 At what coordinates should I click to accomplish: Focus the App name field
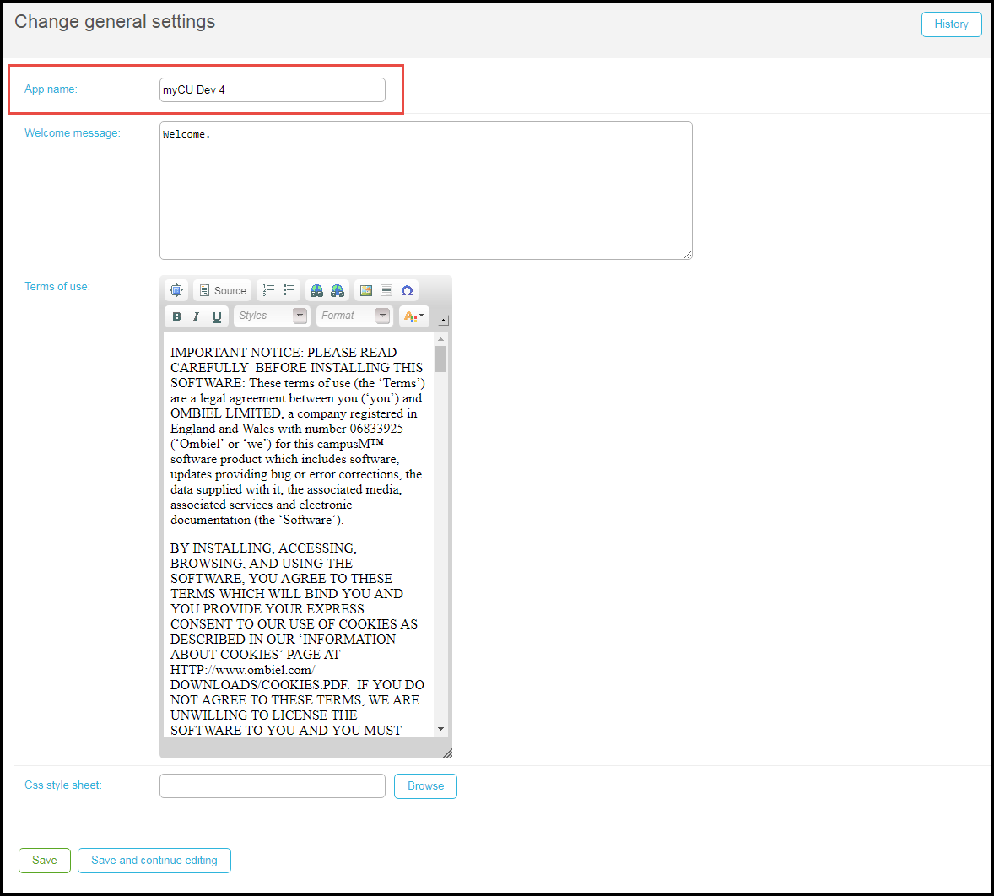272,89
